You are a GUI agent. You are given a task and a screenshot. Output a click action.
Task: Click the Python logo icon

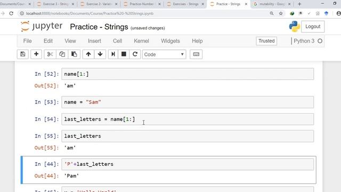pyautogui.click(x=295, y=27)
